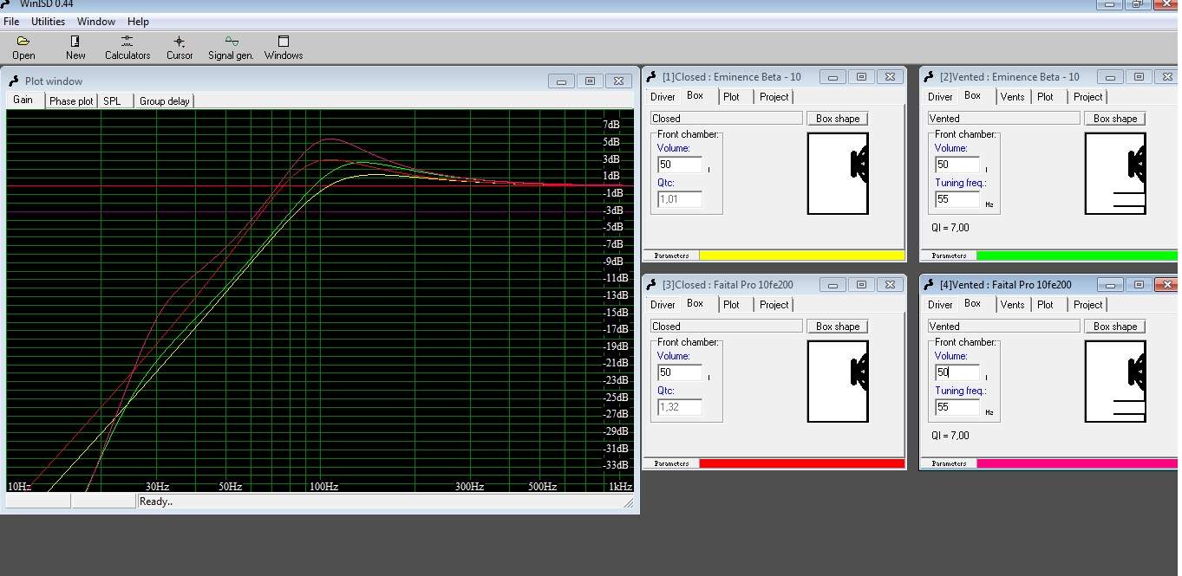Click Vented box type field in Faital Pro window
The height and width of the screenshot is (576, 1182).
(1004, 327)
